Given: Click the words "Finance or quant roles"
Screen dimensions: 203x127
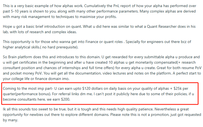Looking at the screenshot, I should click(x=104, y=42).
